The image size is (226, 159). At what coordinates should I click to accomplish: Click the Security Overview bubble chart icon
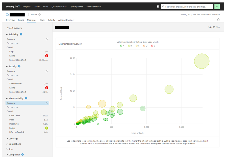coord(47,71)
